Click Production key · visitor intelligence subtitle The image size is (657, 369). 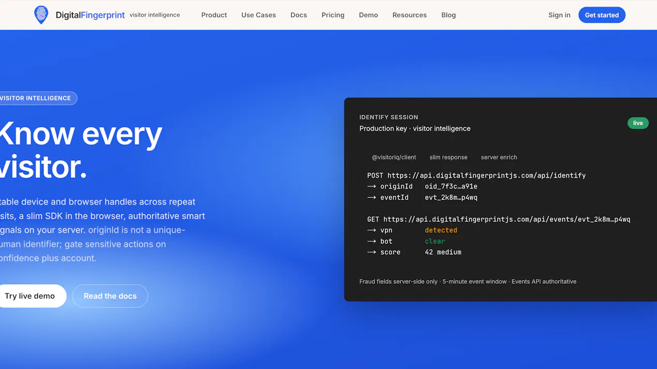pos(415,129)
